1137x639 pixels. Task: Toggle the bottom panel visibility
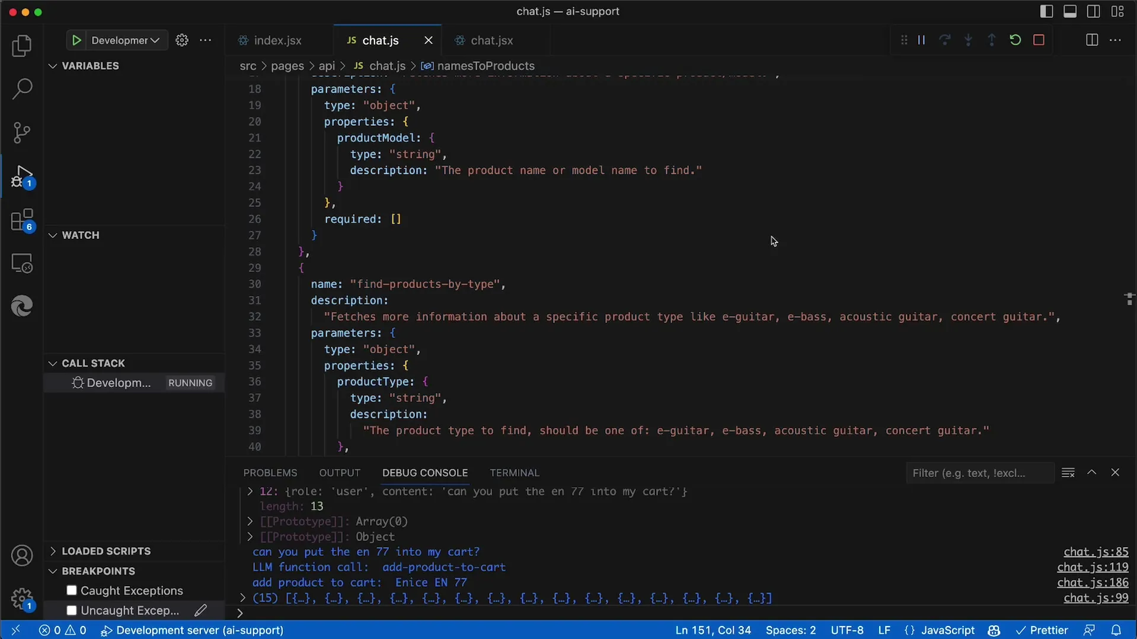[1070, 11]
